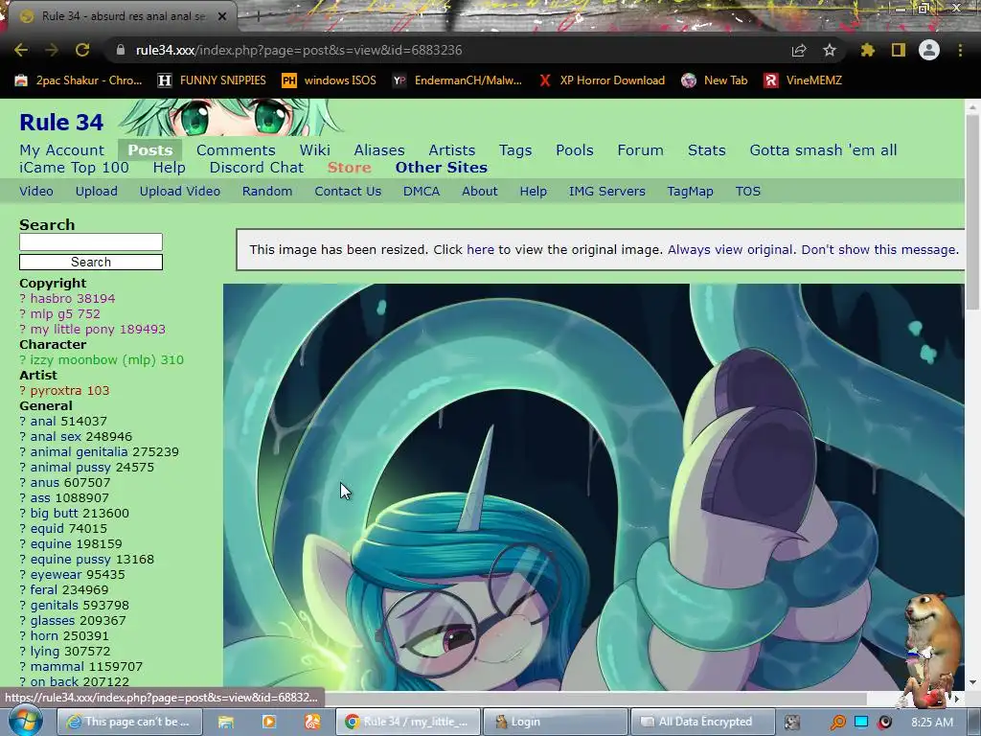Open the Other Sites link
This screenshot has width=981, height=736.
click(441, 168)
